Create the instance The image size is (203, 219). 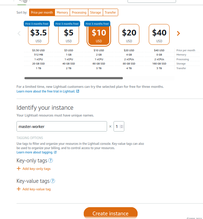[x=111, y=213]
